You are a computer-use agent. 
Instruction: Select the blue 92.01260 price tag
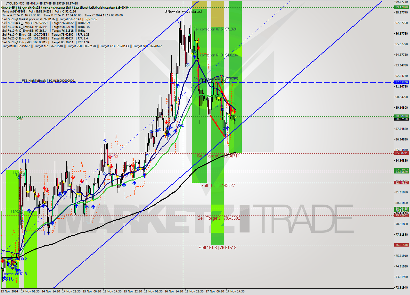coord(401,82)
